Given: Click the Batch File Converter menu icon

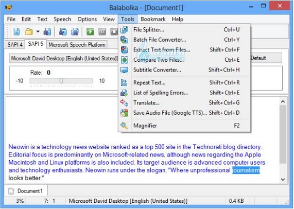Looking at the screenshot, I should (x=124, y=40).
